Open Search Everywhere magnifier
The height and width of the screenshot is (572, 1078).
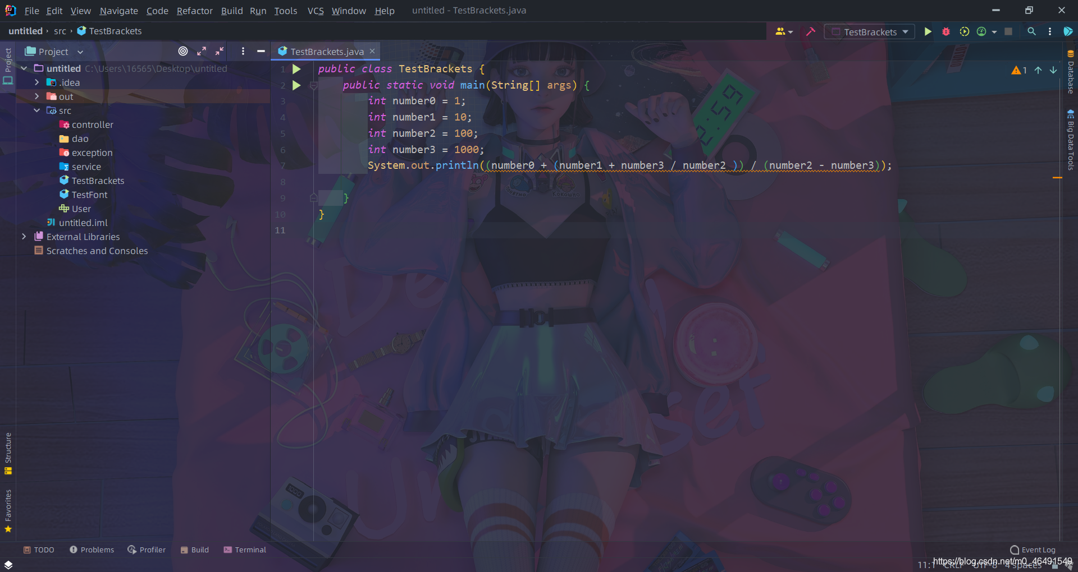(x=1031, y=32)
